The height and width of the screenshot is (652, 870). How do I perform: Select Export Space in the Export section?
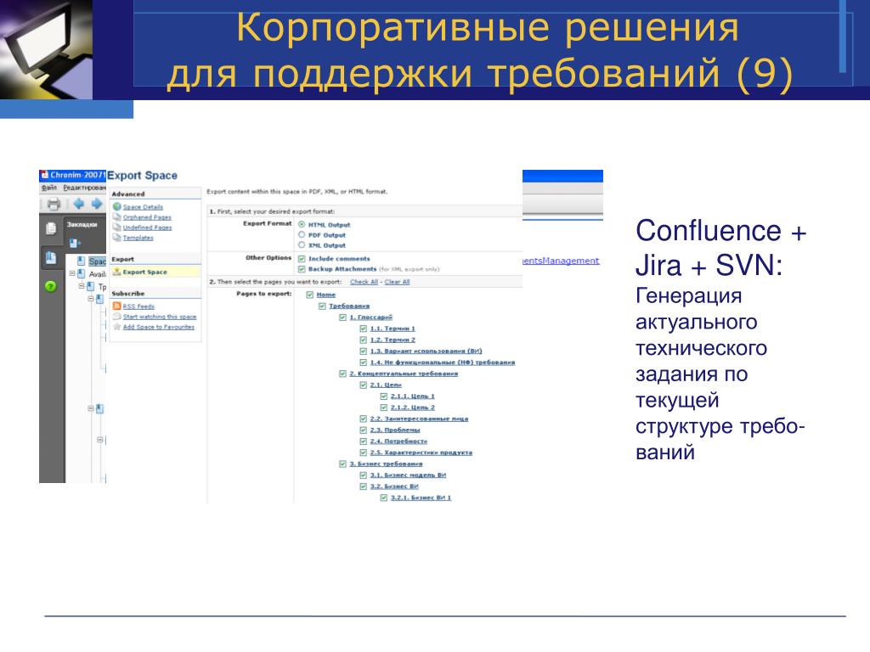[155, 272]
